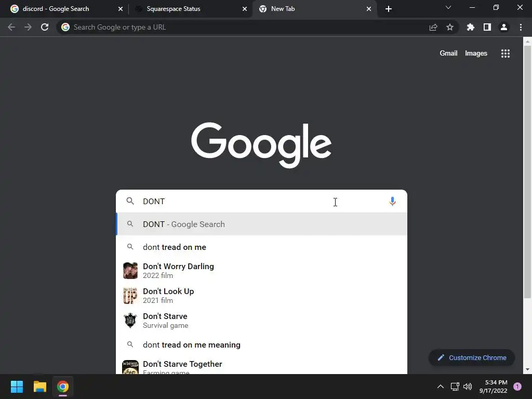Click the scrollbar up arrow
Image resolution: width=532 pixels, height=399 pixels.
(x=527, y=42)
